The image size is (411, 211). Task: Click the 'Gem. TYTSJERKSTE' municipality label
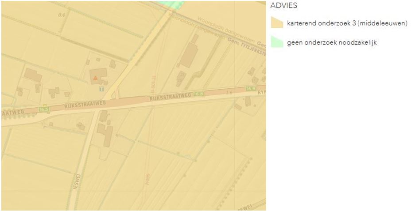(x=247, y=47)
